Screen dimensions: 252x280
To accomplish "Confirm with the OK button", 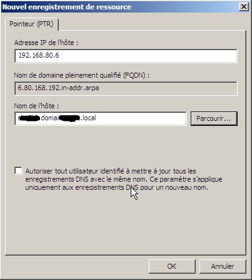I will click(172, 266).
